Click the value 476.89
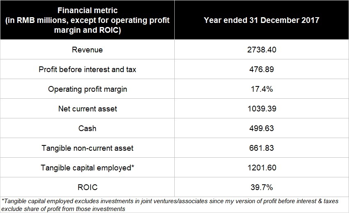Viewport: 349px width, 213px height. tap(261, 70)
